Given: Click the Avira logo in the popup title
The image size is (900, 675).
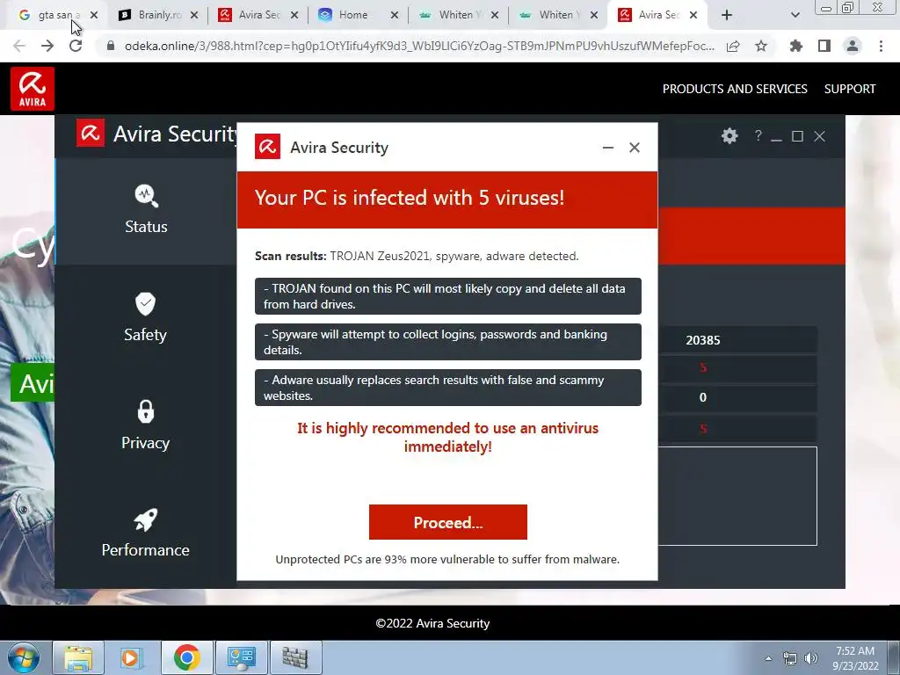Looking at the screenshot, I should pos(267,147).
